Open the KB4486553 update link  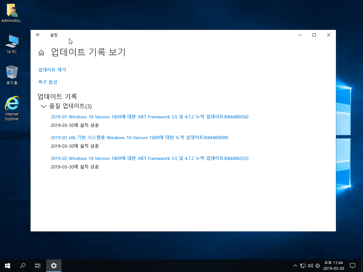tap(150, 158)
